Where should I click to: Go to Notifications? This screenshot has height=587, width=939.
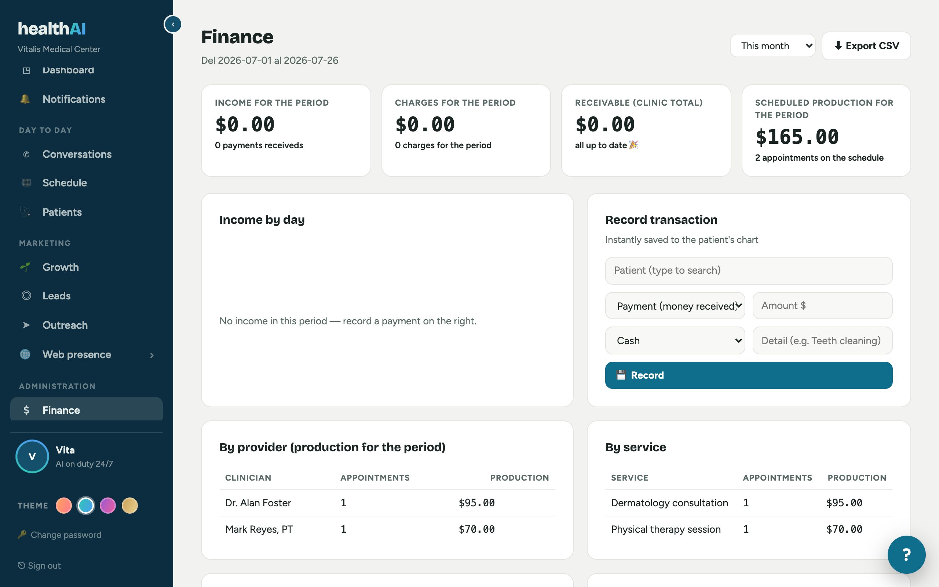point(87,99)
